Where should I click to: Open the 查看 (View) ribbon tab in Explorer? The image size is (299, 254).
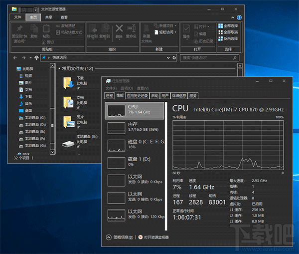tap(64, 17)
